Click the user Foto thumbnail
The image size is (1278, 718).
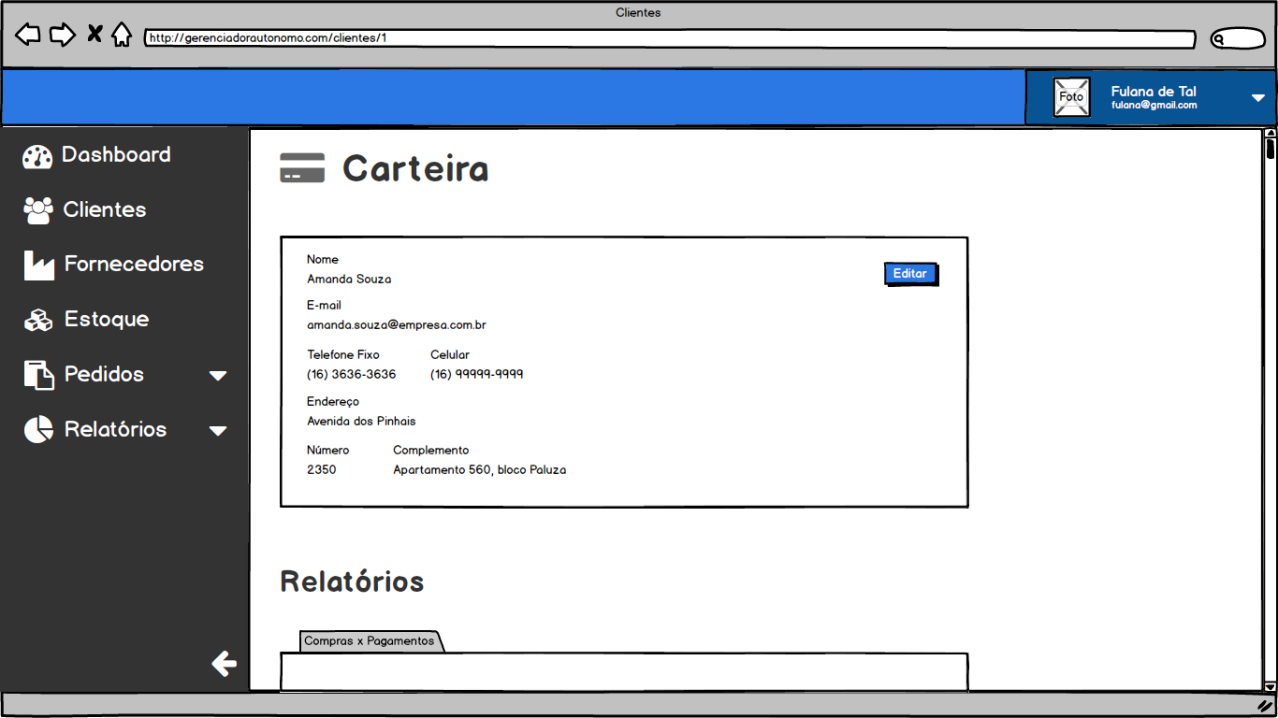pos(1071,97)
